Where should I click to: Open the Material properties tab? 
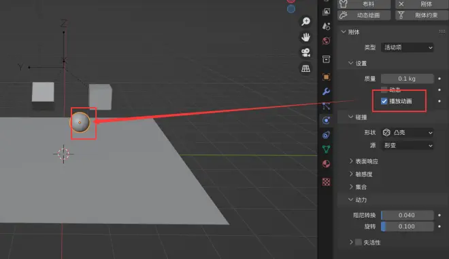click(x=326, y=163)
